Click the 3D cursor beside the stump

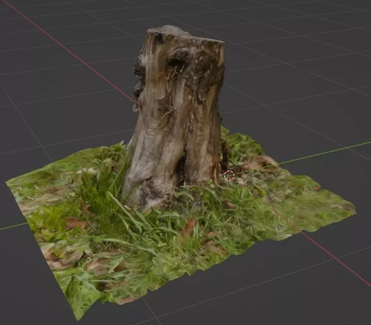click(229, 175)
